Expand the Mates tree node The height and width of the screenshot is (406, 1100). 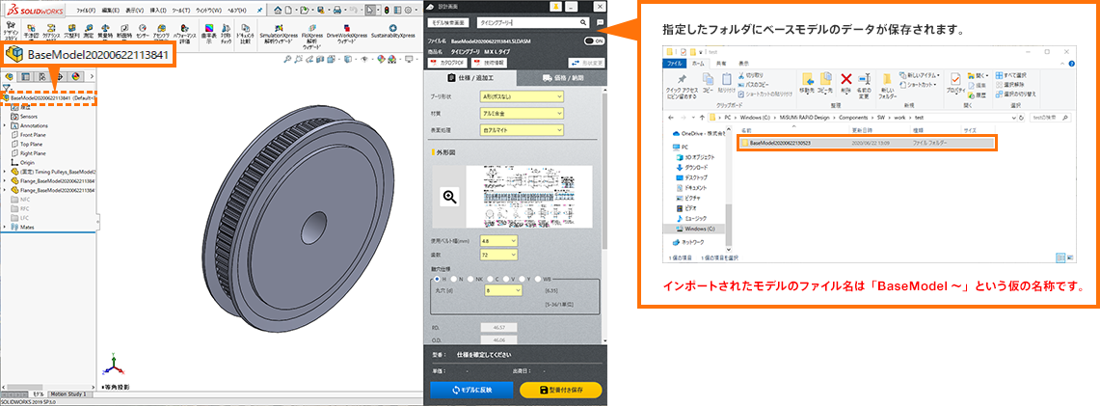5,228
